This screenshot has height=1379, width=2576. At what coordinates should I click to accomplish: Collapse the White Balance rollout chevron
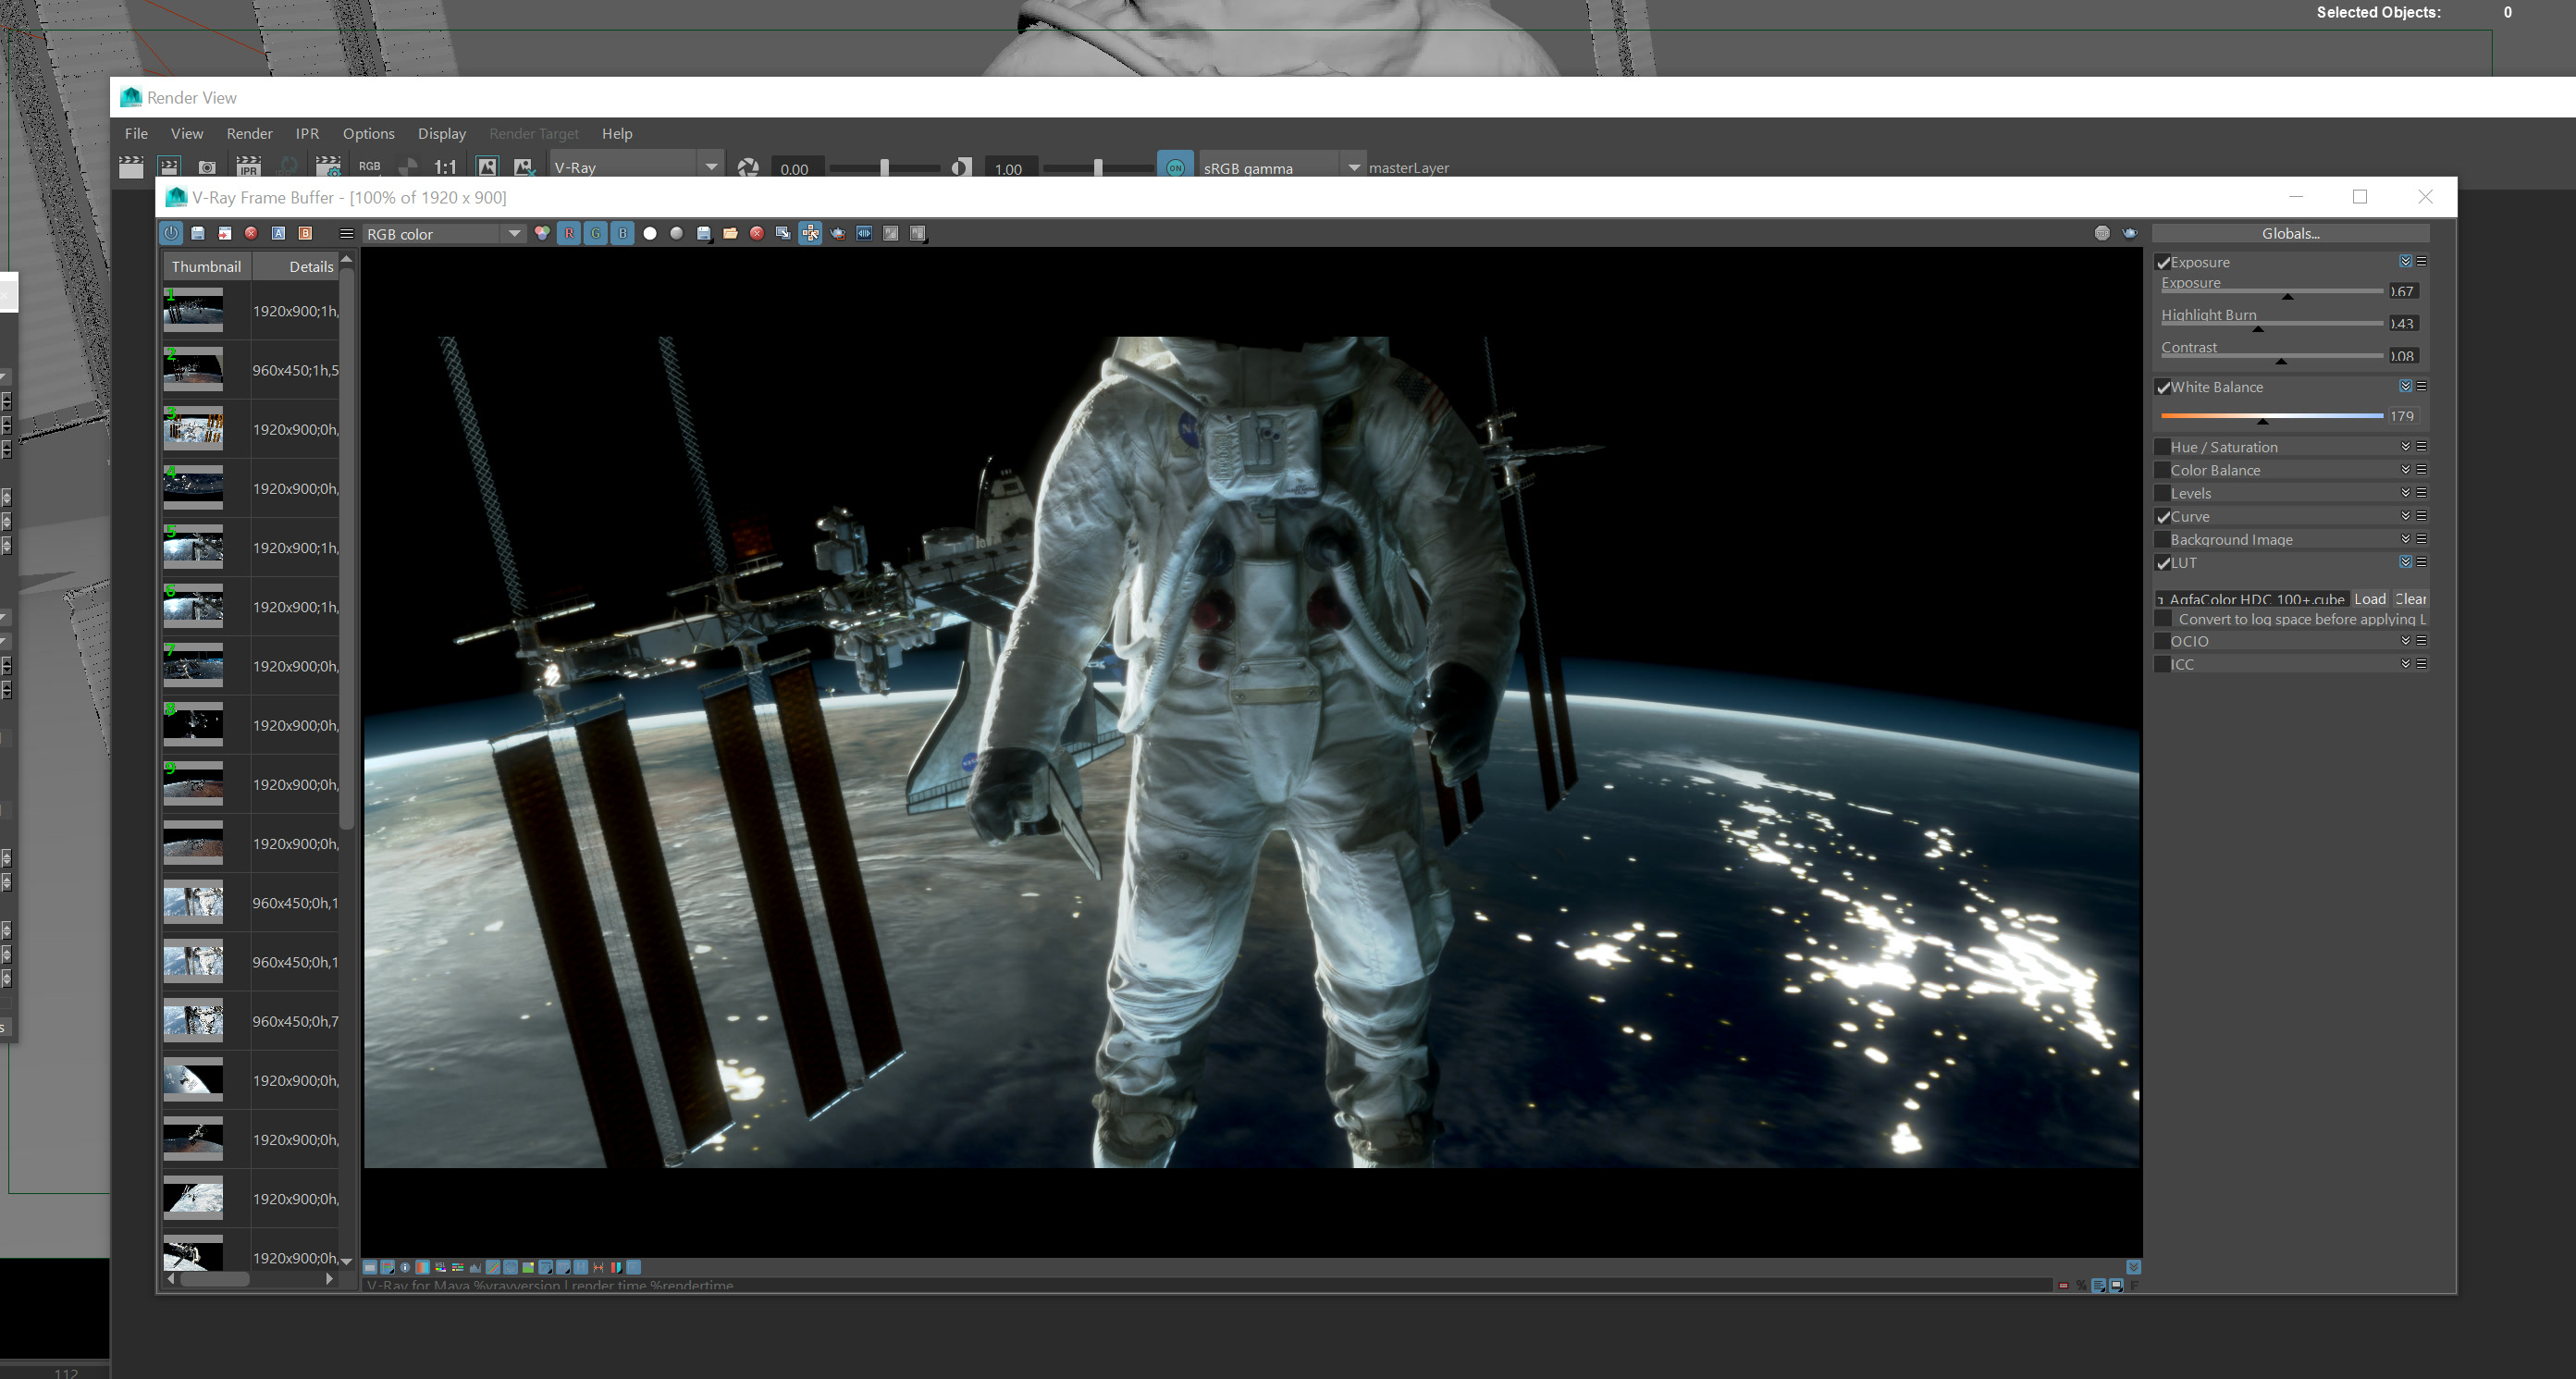(2405, 386)
